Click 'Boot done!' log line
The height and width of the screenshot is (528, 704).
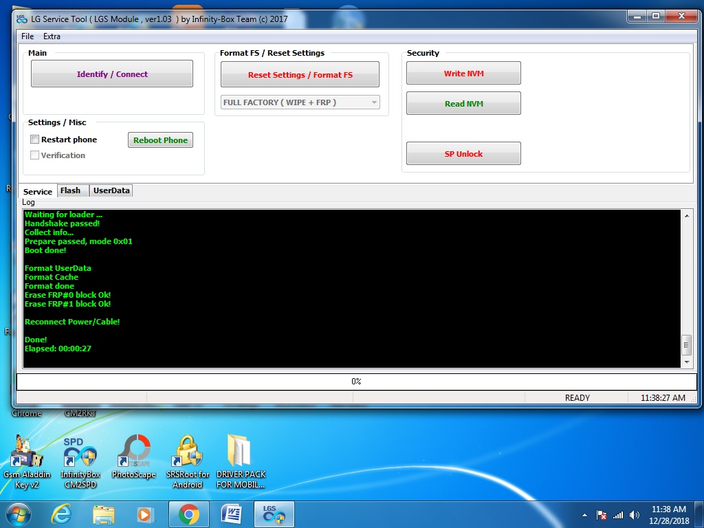point(45,250)
